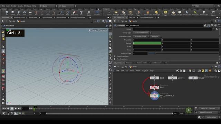
Task: Select the L-System shelf tool
Action: point(97,13)
